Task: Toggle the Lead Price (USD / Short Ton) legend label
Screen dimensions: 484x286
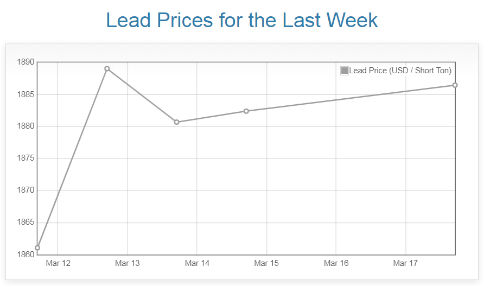Action: (x=400, y=71)
